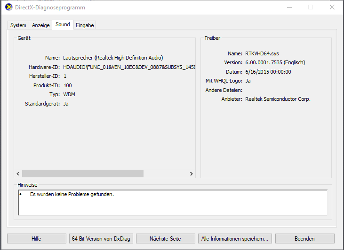344x250 pixels.
Task: Click the Mit WHQL-Logo value Ja
Action: point(248,81)
